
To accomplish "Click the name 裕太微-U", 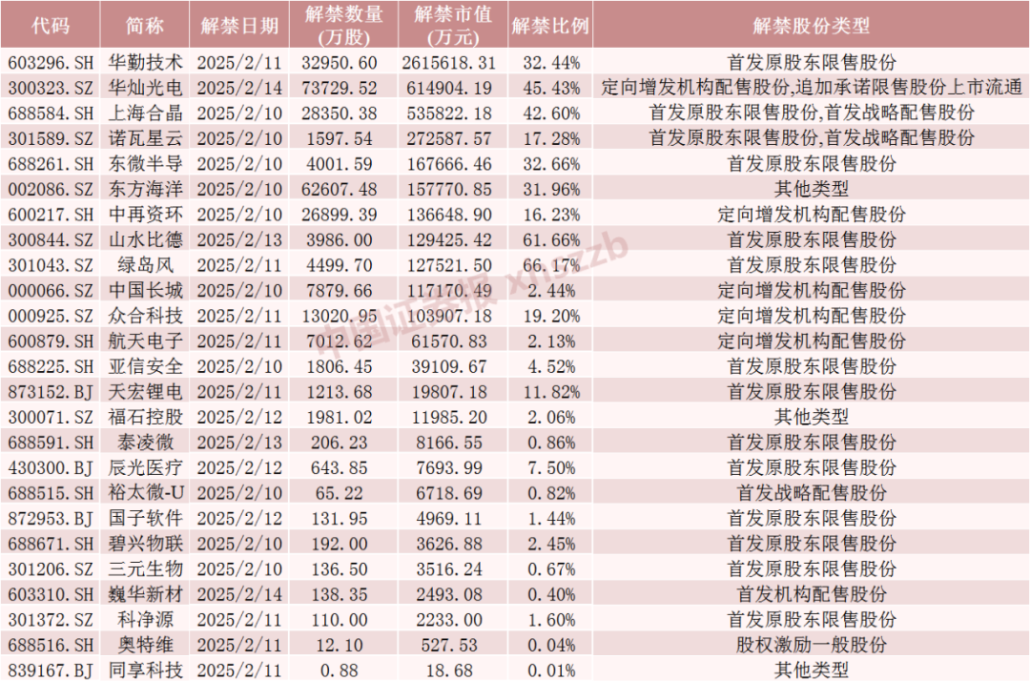I will coord(146,492).
